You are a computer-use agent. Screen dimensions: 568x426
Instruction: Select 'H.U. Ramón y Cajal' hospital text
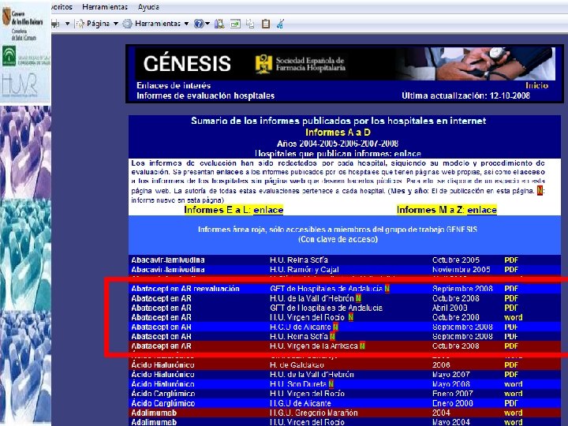[305, 270]
